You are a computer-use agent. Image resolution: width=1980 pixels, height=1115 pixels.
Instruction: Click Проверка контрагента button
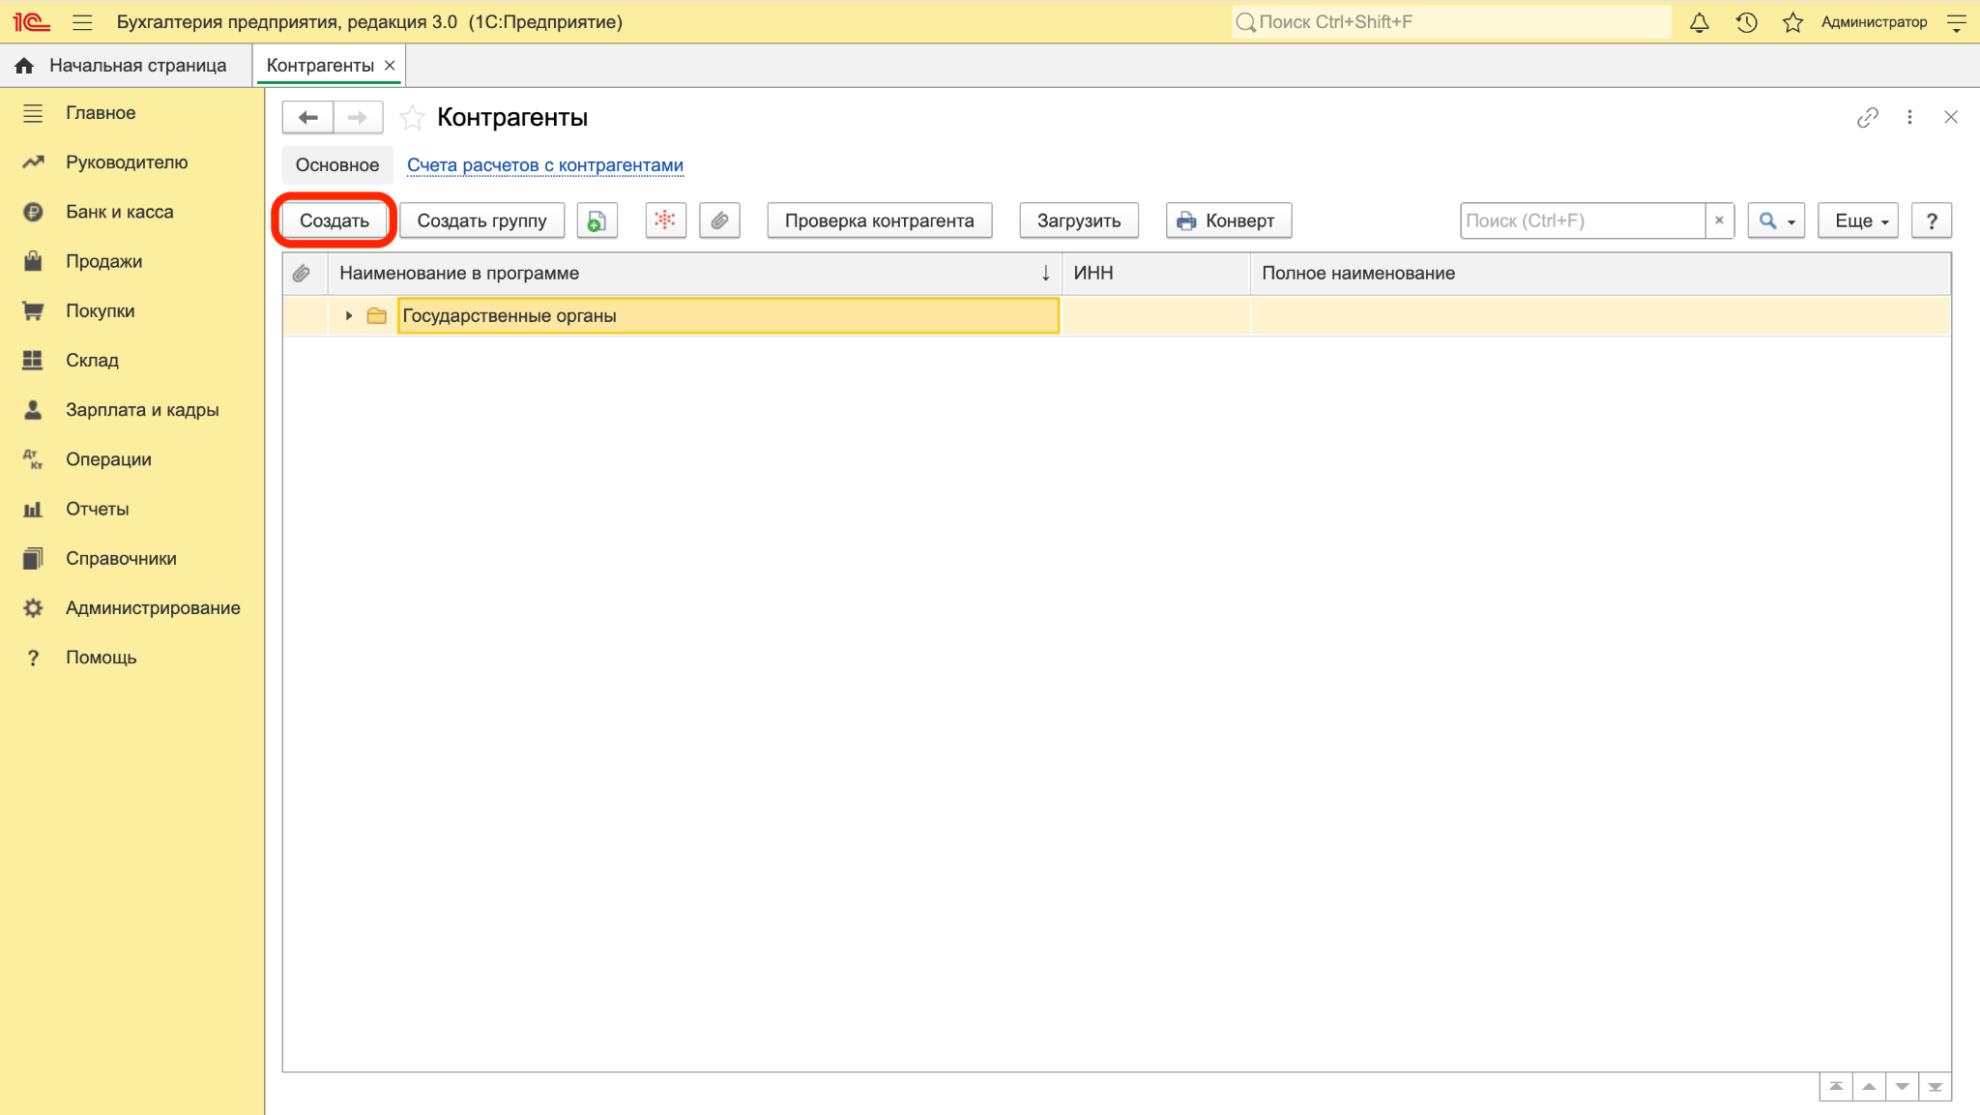coord(880,220)
